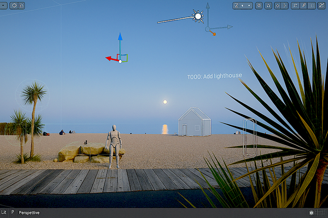This screenshot has width=328, height=218.
Task: Click the P button in the bottom bar
Action: (x=12, y=212)
